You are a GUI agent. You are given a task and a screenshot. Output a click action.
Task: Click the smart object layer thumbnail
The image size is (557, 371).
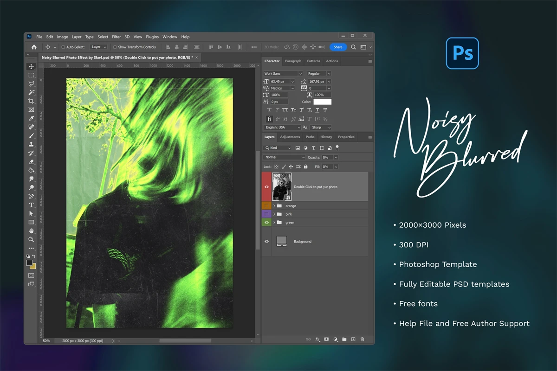[x=282, y=186]
